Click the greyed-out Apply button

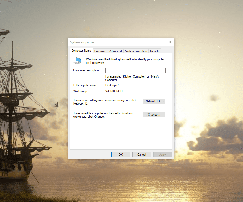click(x=163, y=155)
